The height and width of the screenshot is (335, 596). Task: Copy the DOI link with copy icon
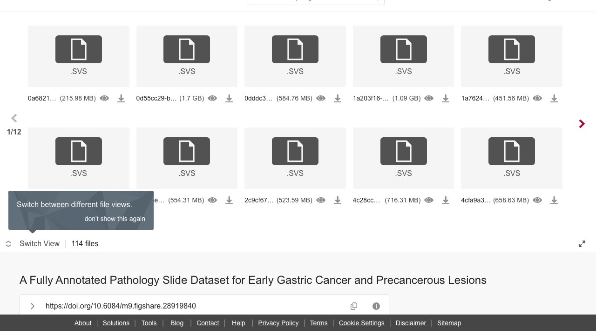(x=354, y=306)
